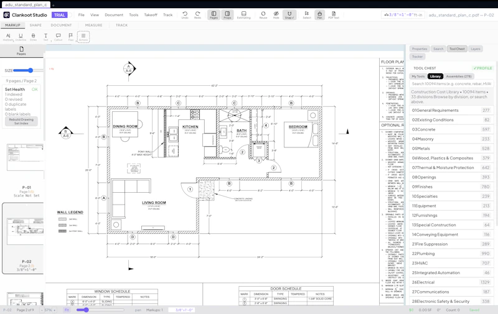The width and height of the screenshot is (498, 314).
Task: Select the Highlight markup tool
Action: (8, 37)
